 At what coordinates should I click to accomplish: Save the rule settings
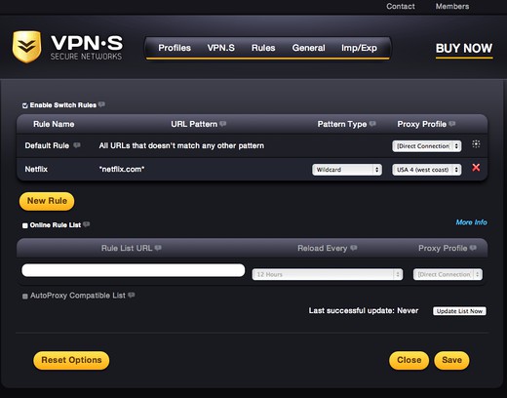tap(451, 360)
